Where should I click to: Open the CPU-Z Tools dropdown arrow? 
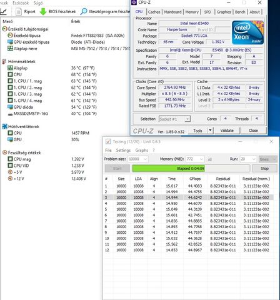tap(210, 131)
